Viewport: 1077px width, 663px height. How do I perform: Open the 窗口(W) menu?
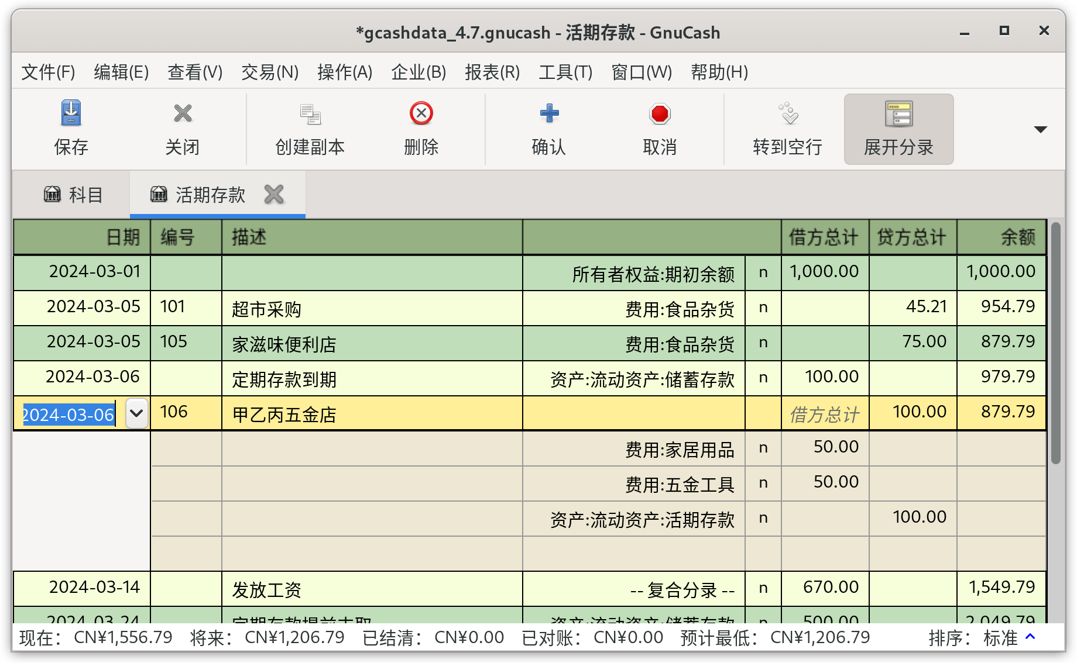(642, 72)
